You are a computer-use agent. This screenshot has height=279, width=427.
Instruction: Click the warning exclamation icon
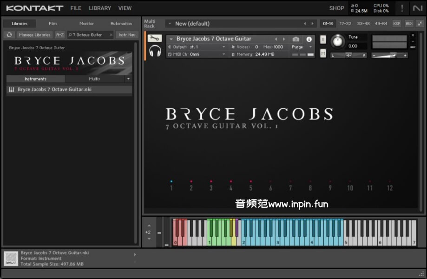pos(402,8)
